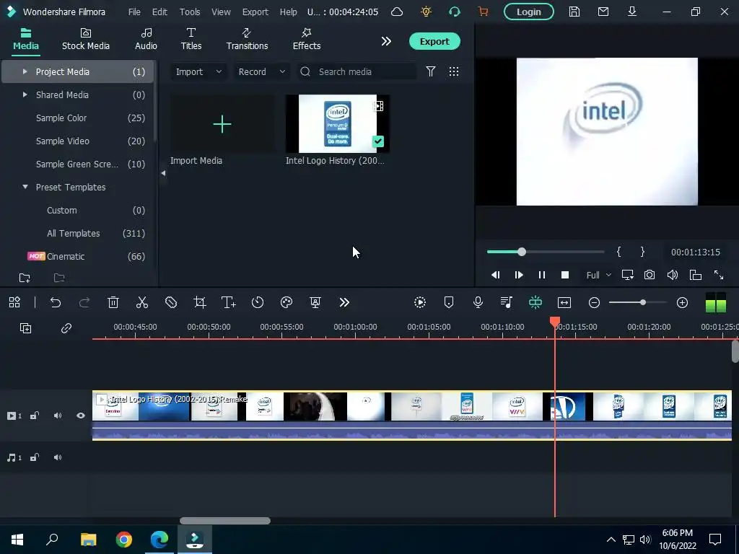Open preview volume speaker icon

coord(673,275)
